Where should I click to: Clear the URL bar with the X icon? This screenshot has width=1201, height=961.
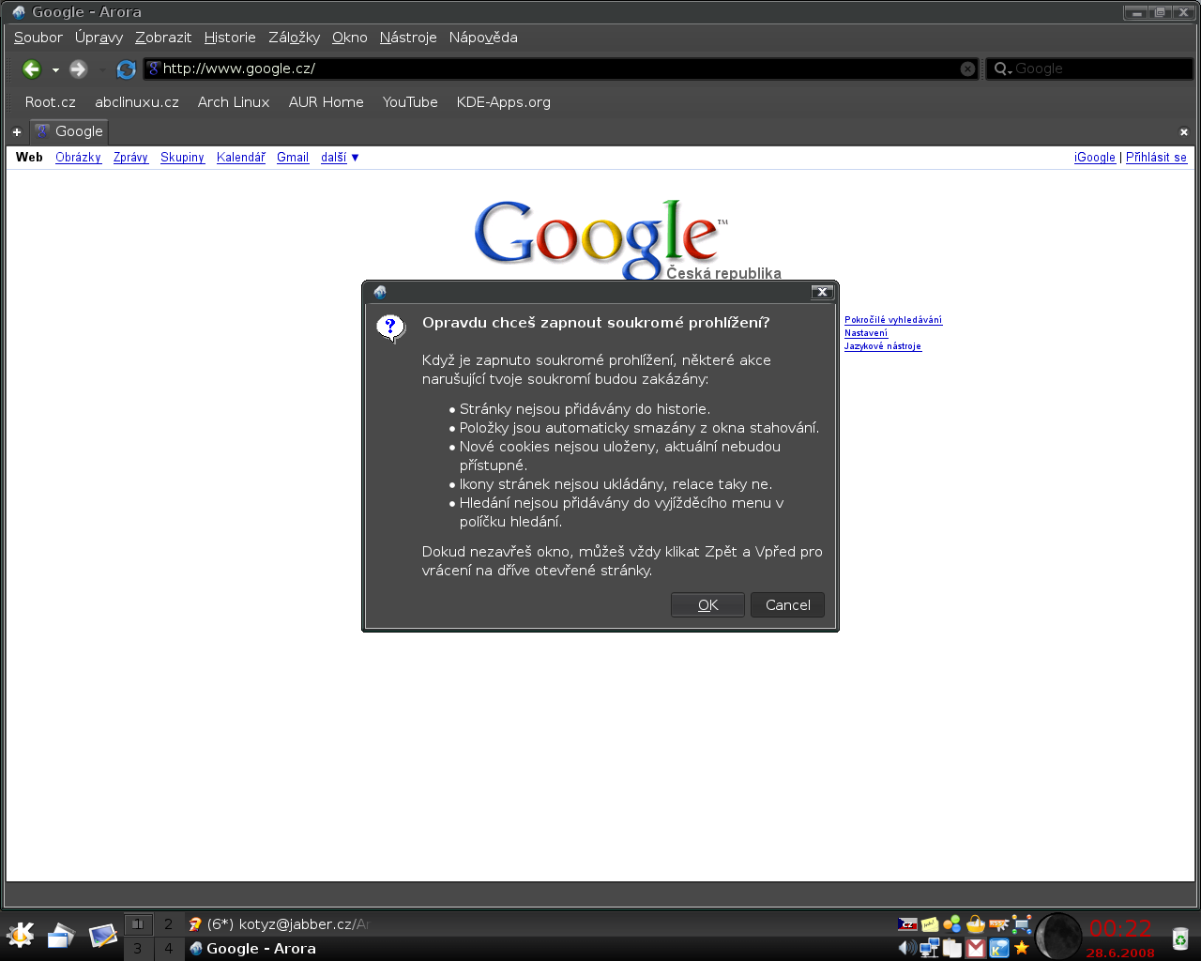point(967,69)
